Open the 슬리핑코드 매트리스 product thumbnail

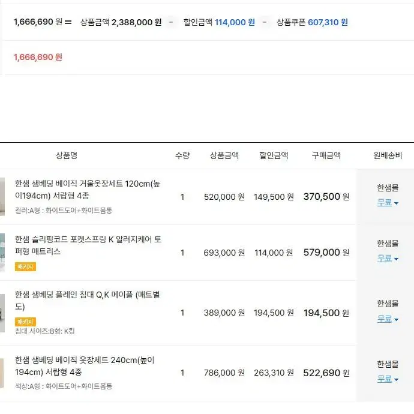[2, 253]
